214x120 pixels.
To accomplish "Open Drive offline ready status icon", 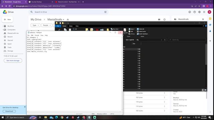I will pos(190,12).
